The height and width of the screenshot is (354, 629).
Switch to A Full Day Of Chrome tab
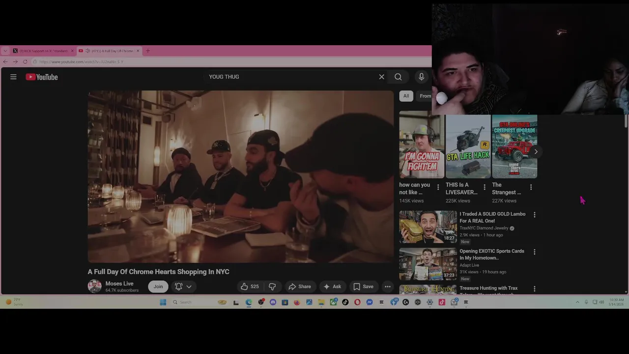pos(109,51)
